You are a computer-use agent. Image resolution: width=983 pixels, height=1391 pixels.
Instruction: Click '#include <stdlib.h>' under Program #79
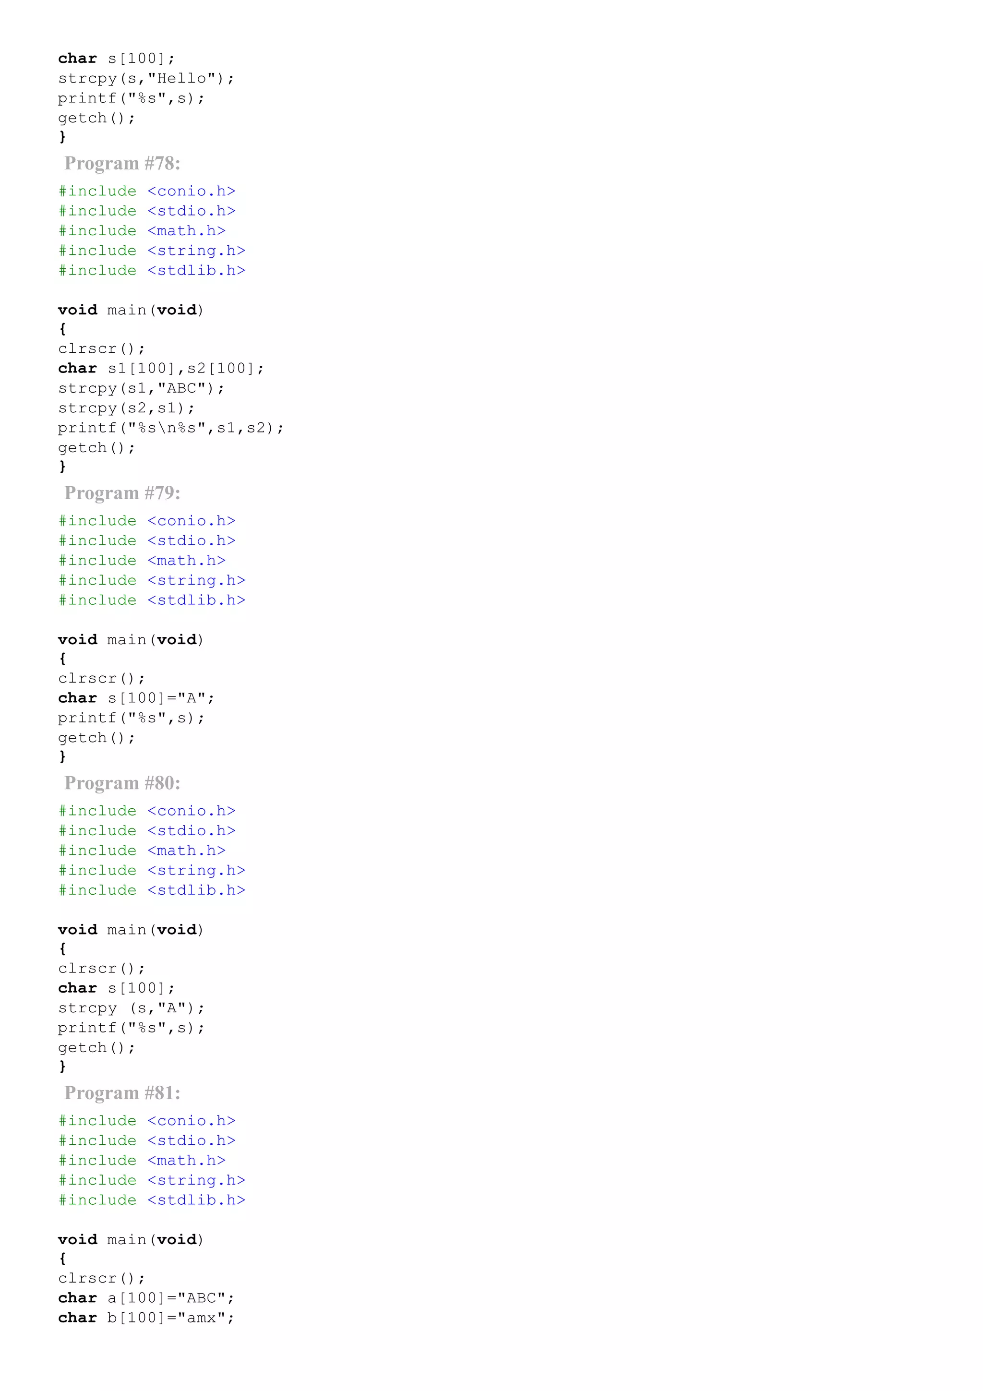(x=152, y=600)
